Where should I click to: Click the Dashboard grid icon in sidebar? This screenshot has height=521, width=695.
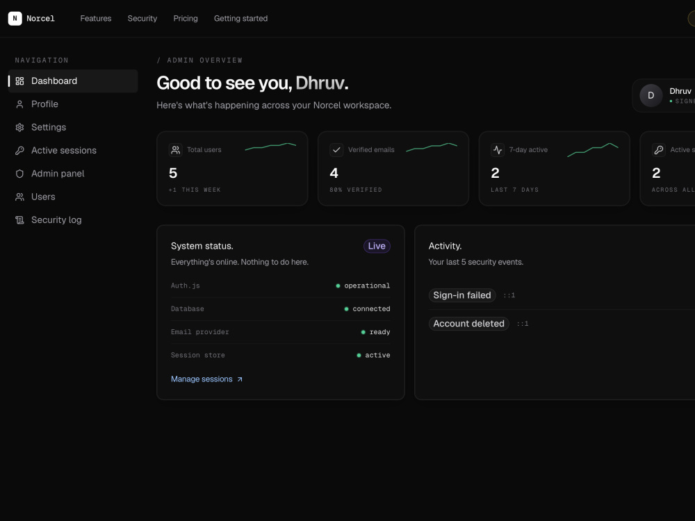point(19,81)
